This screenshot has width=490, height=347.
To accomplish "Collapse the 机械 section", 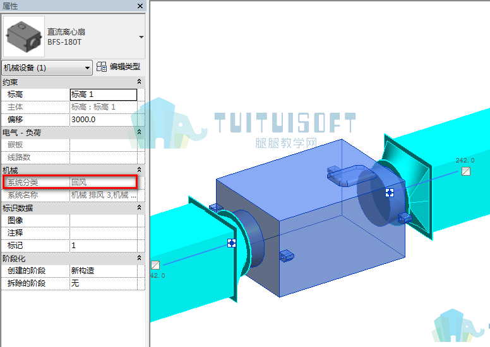I will [139, 170].
